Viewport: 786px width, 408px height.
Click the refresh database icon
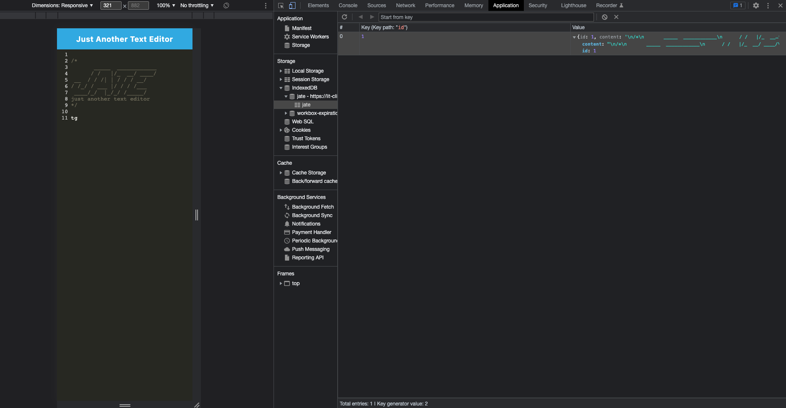coord(344,17)
